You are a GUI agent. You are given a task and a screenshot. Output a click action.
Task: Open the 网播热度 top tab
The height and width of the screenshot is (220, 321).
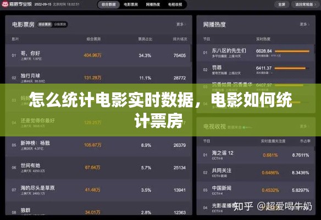153,4
